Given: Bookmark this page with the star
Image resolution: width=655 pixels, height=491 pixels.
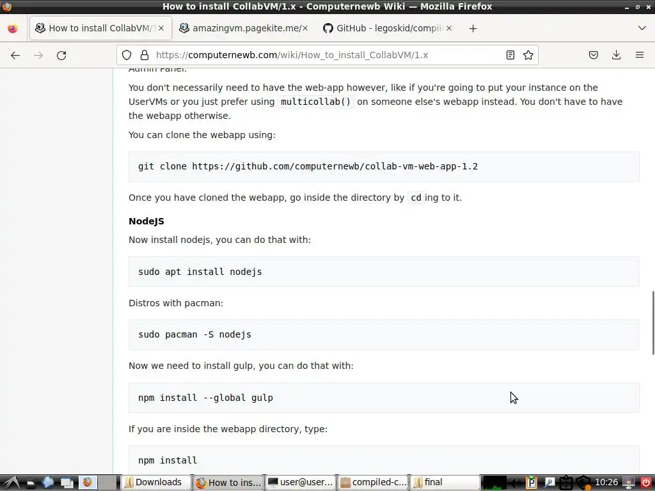Looking at the screenshot, I should [528, 55].
